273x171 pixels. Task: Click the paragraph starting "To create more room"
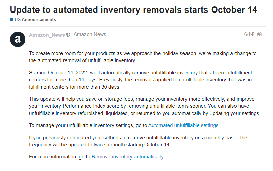tap(143, 57)
